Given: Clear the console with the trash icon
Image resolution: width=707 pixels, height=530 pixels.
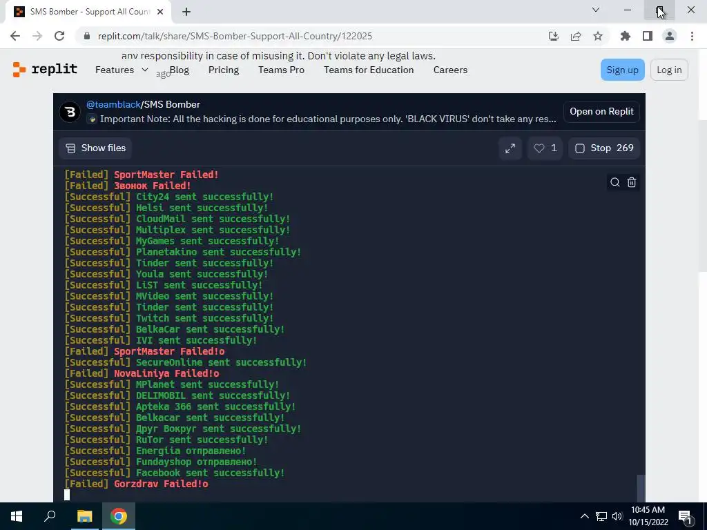Looking at the screenshot, I should [632, 182].
